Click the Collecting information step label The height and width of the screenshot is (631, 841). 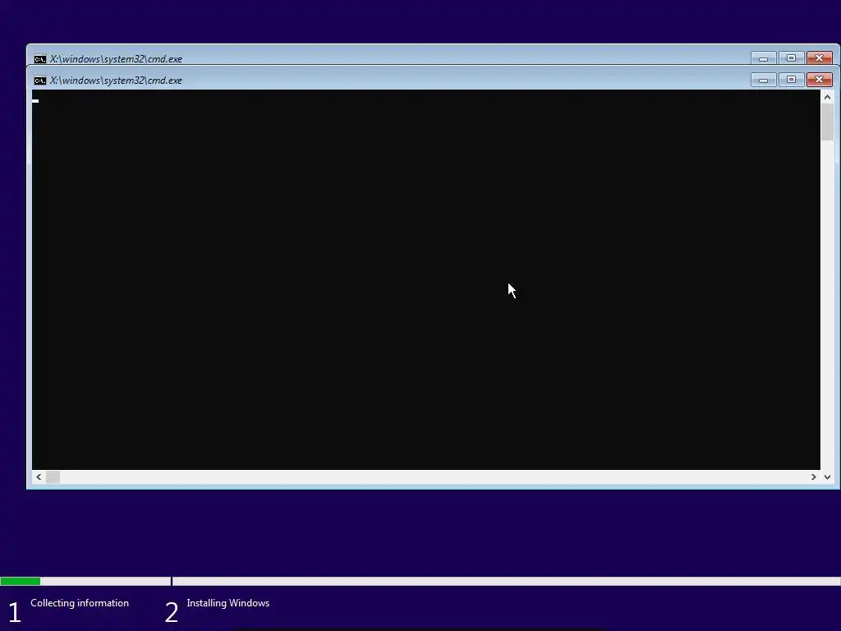point(80,603)
